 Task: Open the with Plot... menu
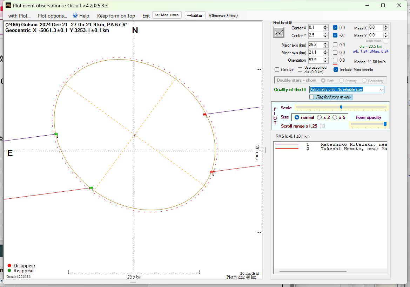tap(19, 16)
